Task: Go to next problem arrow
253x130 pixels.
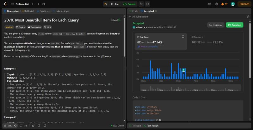Action: click(38, 4)
